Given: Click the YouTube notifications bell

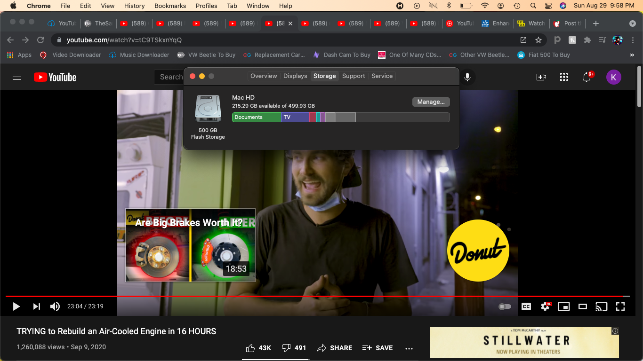Looking at the screenshot, I should (587, 77).
